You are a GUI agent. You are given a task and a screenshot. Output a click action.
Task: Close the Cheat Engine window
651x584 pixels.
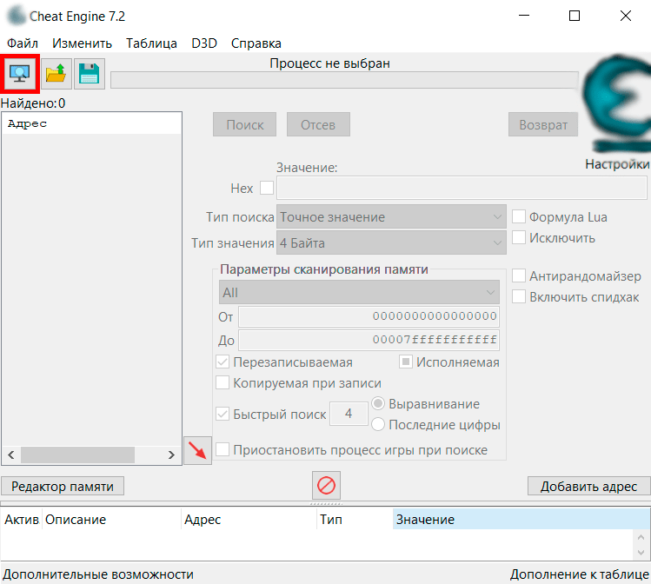pos(626,16)
